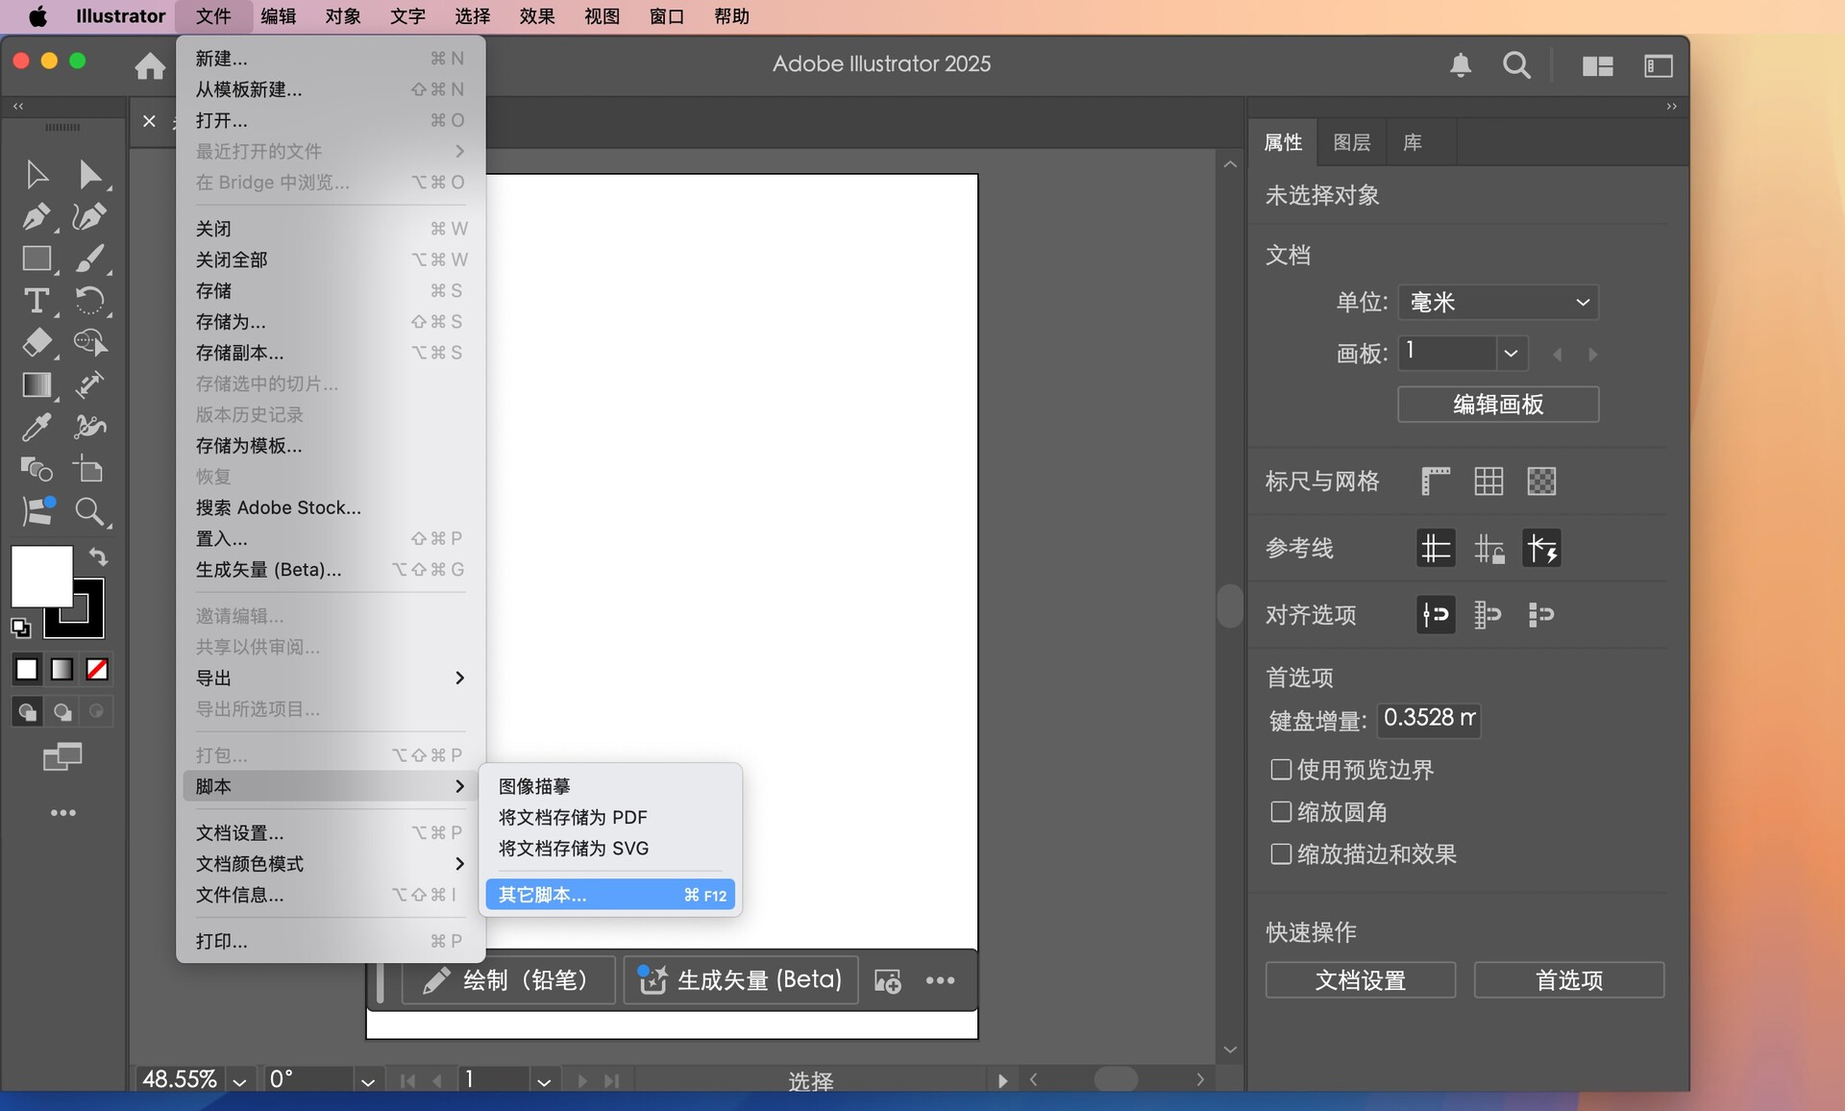The image size is (1845, 1111).
Task: Open more options dots in contextual bar
Action: 940,980
